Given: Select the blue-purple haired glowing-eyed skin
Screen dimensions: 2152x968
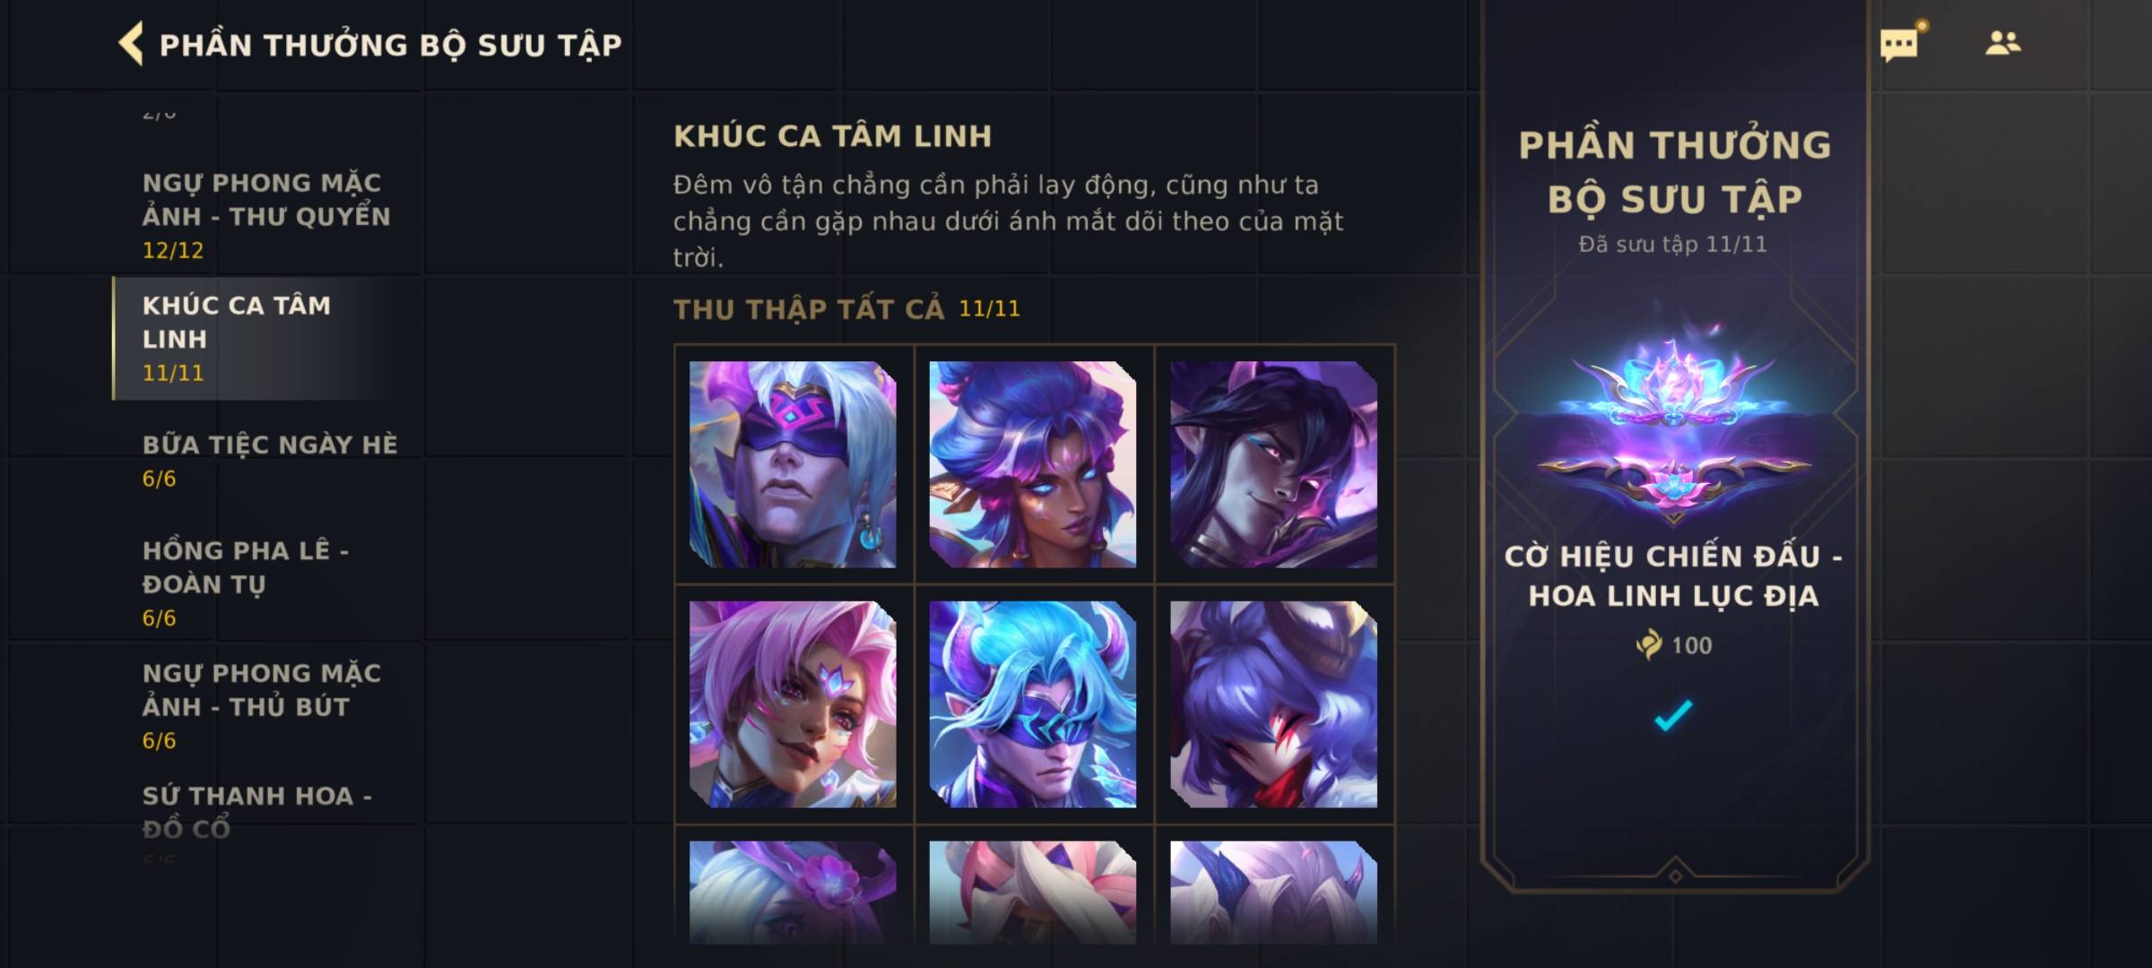Looking at the screenshot, I should [1033, 464].
